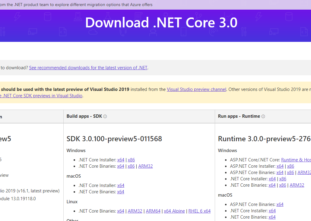Image resolution: width=311 pixels, height=221 pixels.
Task: Choose the SDK Linux x64 Alpine binaries link
Action: [174, 211]
